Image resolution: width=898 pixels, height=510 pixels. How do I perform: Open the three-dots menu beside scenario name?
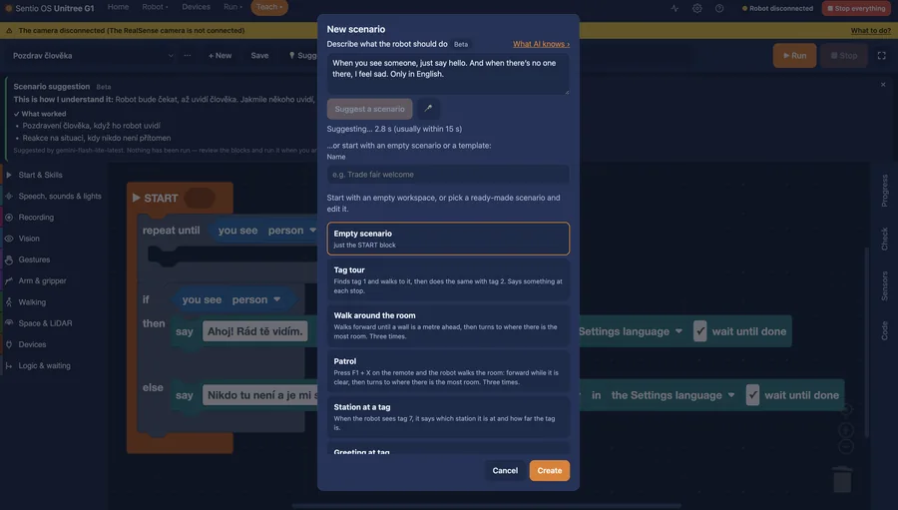pos(188,56)
